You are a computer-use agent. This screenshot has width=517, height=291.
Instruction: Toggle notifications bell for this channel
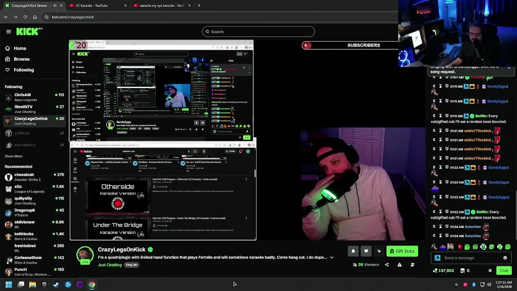point(353,251)
